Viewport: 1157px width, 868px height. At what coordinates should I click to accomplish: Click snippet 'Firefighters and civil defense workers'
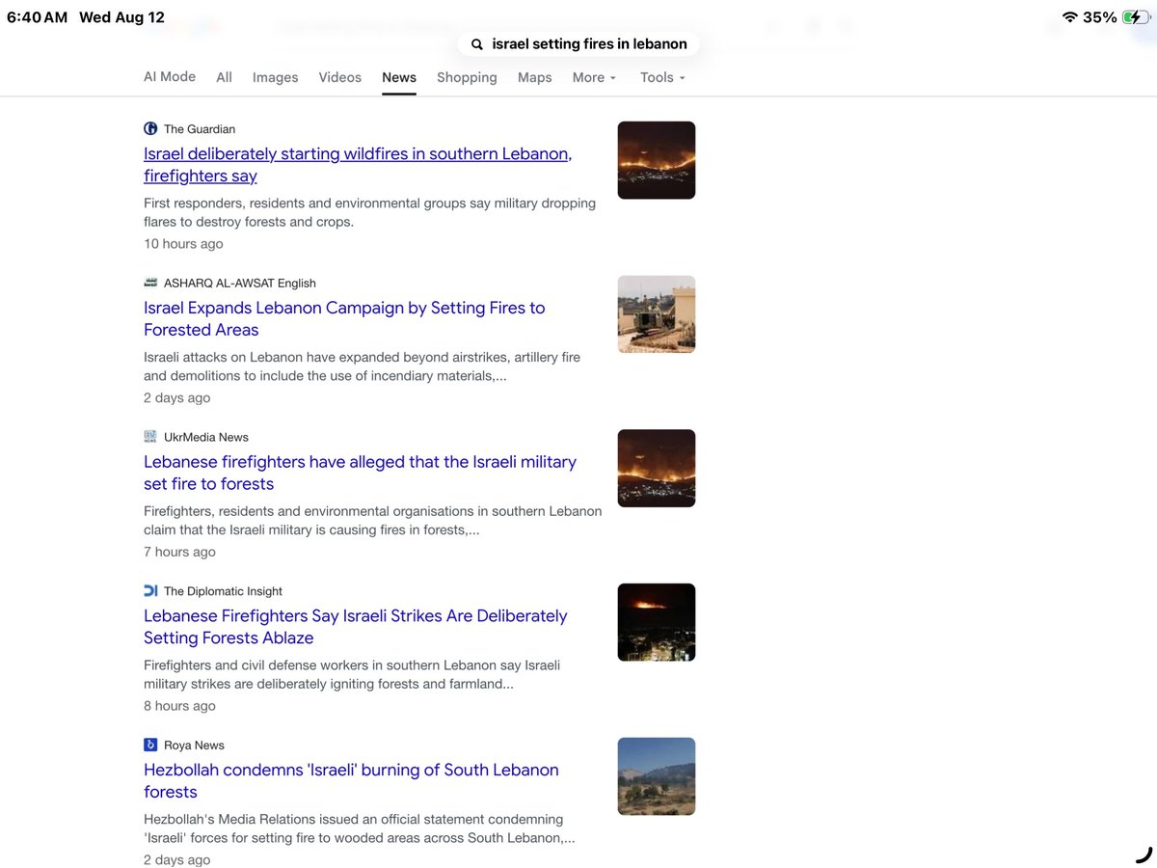tap(352, 674)
